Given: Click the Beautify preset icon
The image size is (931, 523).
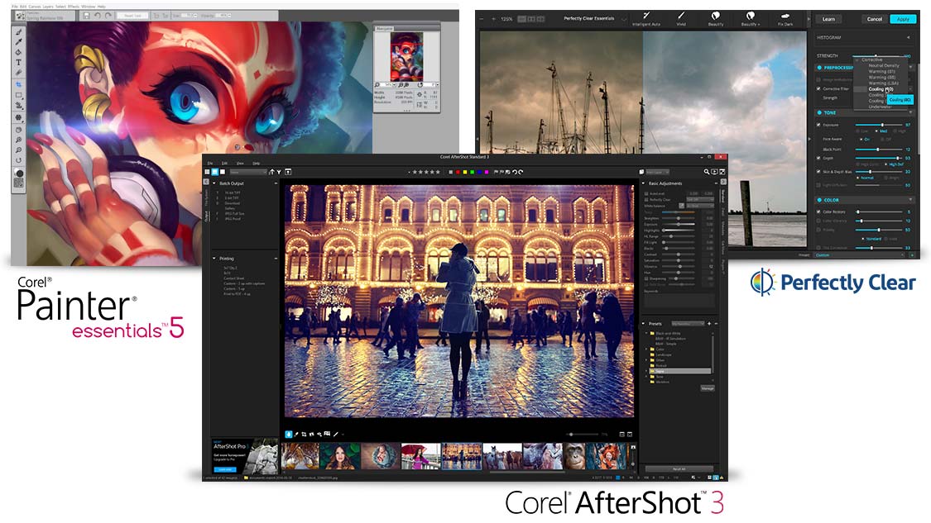Looking at the screenshot, I should point(716,17).
